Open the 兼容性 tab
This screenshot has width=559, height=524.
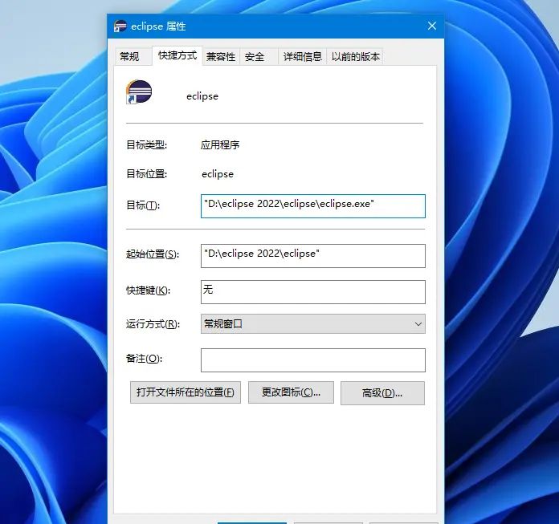221,56
